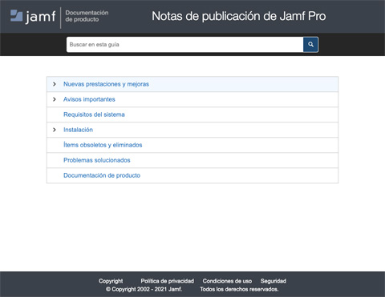Open the footer 'Copyright' link
The image size is (385, 297).
tap(111, 281)
